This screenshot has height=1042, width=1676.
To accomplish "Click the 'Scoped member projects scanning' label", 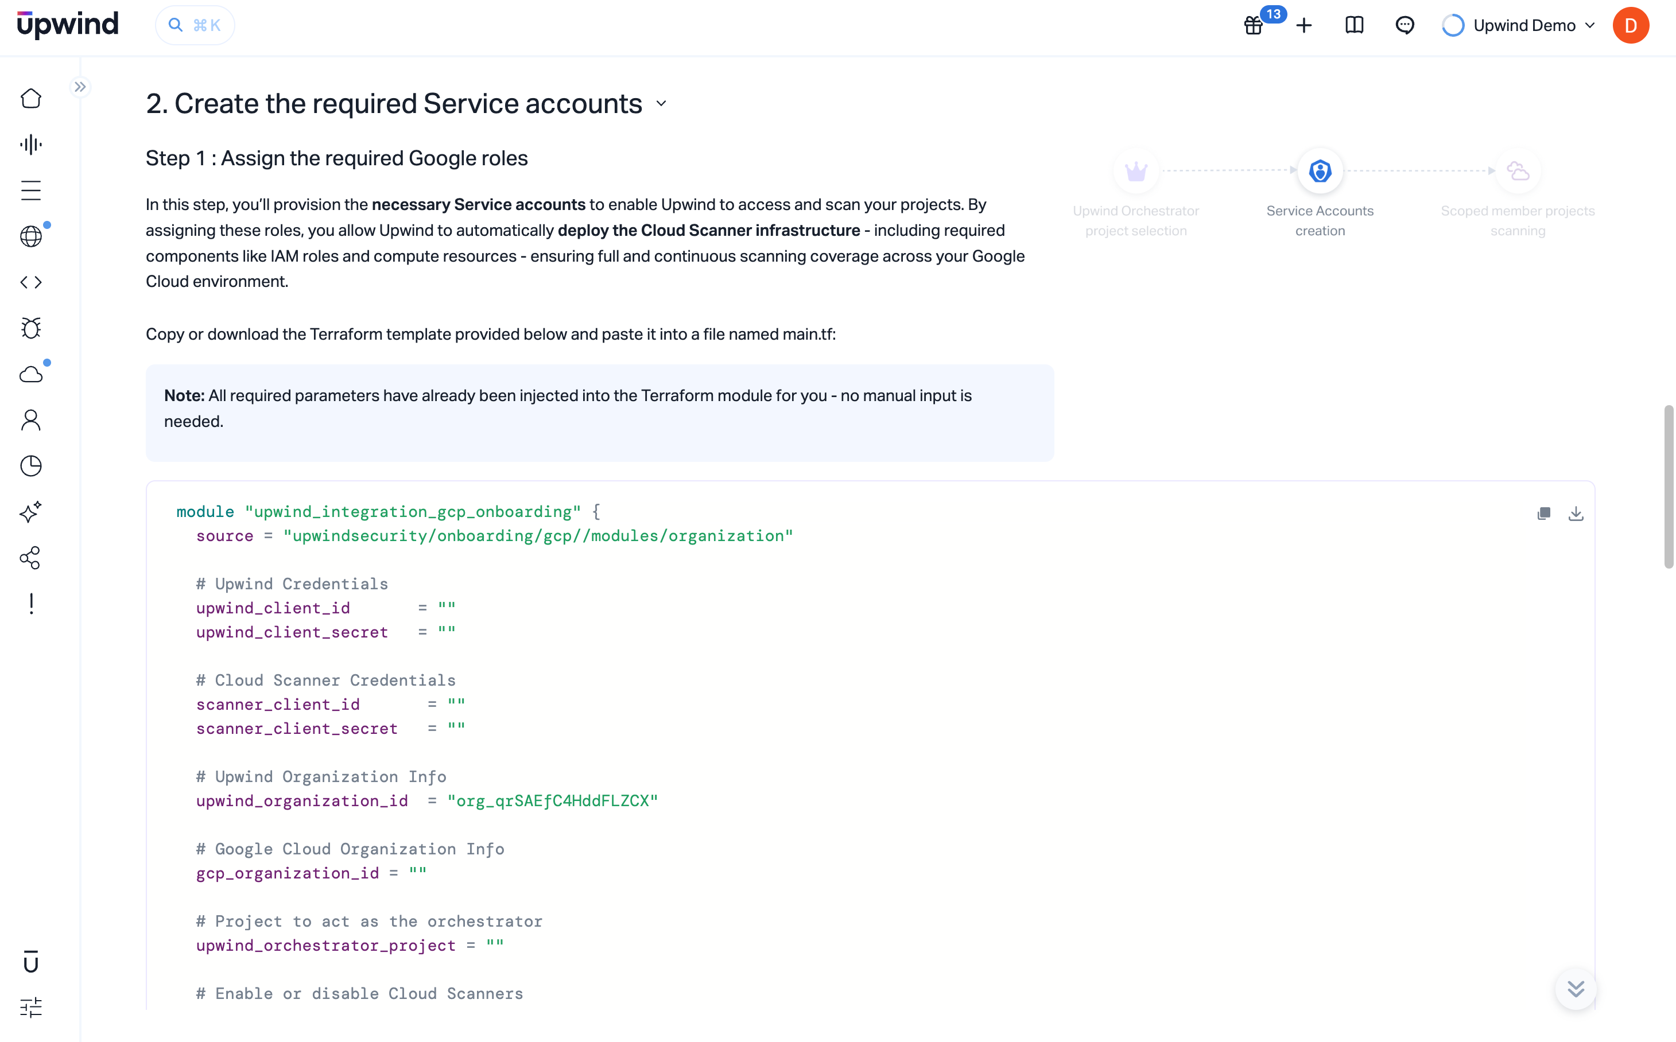I will click(x=1518, y=220).
